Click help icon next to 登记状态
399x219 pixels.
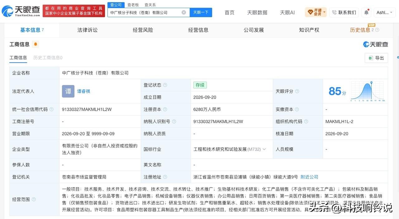click(x=165, y=85)
